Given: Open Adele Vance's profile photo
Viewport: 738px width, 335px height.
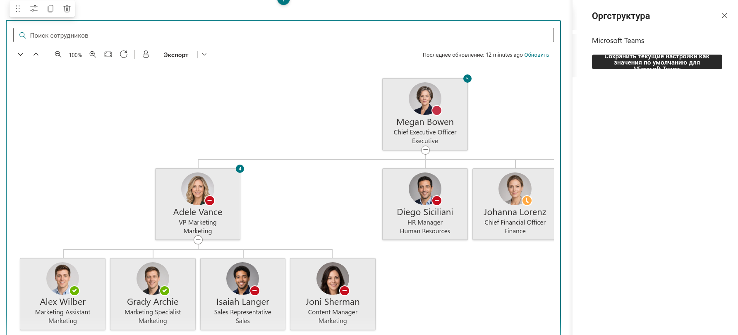Looking at the screenshot, I should 198,189.
